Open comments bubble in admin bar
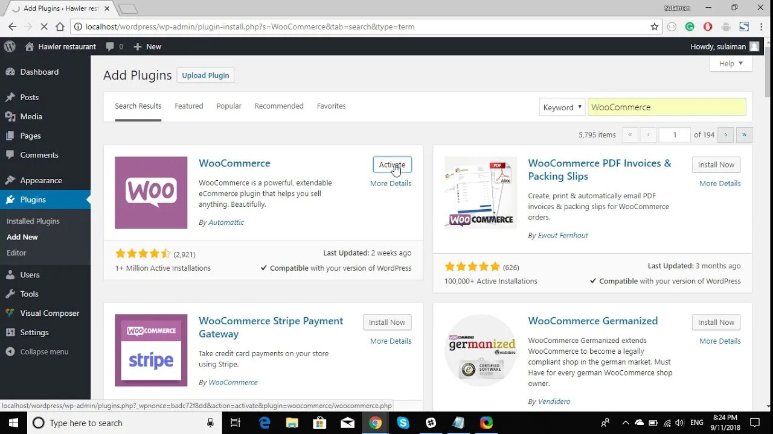Viewport: 773px width, 434px height. pyautogui.click(x=114, y=46)
